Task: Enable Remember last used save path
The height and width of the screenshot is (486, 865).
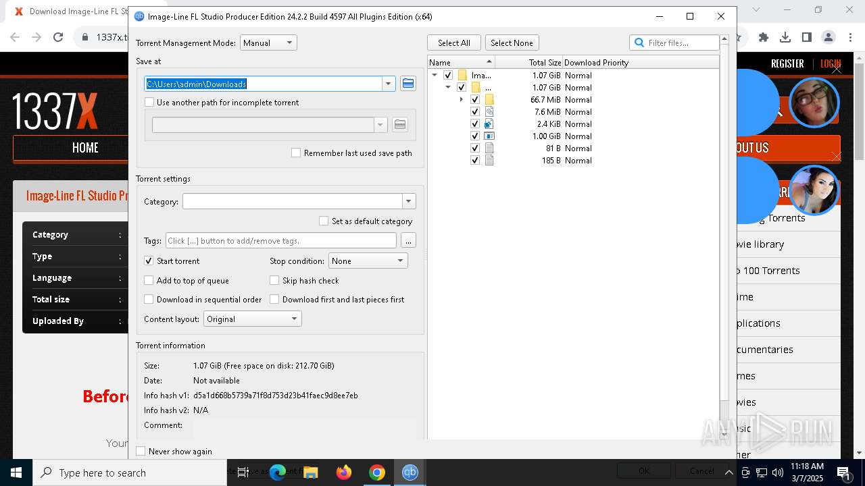Action: pos(296,153)
